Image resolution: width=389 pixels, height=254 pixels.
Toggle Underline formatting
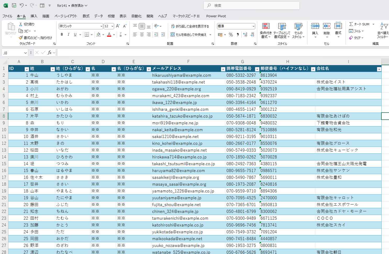tap(75, 35)
